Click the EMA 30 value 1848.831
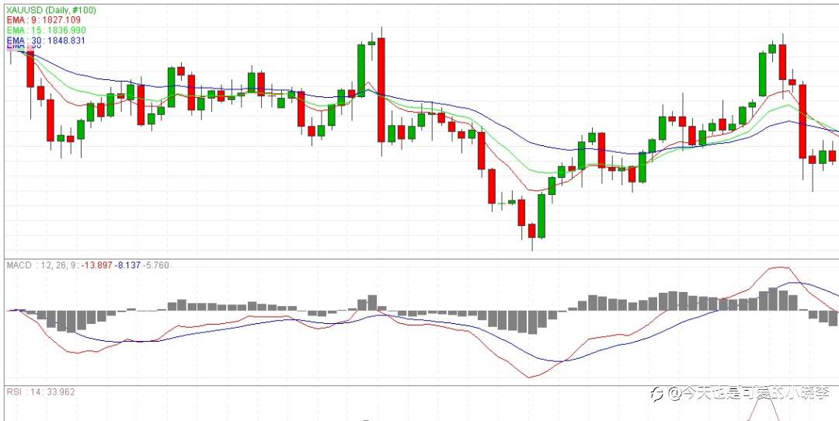 point(66,40)
